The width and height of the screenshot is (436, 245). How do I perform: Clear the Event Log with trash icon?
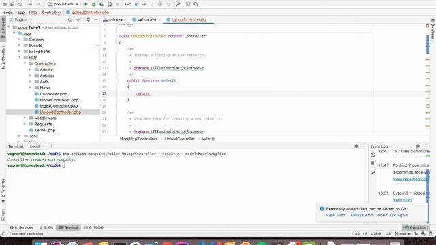click(373, 163)
